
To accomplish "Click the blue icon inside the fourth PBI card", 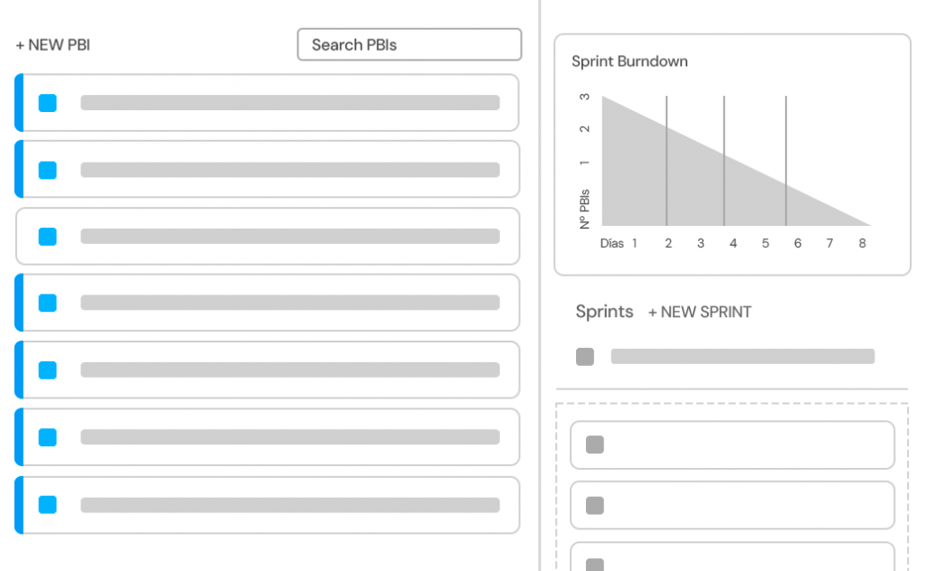I will click(46, 303).
